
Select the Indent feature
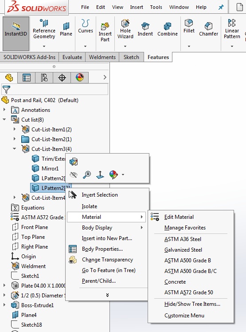pos(145,29)
